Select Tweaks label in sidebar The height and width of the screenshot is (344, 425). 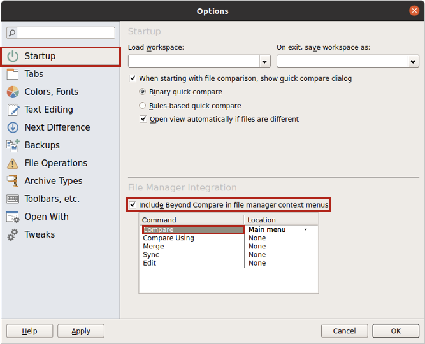40,234
